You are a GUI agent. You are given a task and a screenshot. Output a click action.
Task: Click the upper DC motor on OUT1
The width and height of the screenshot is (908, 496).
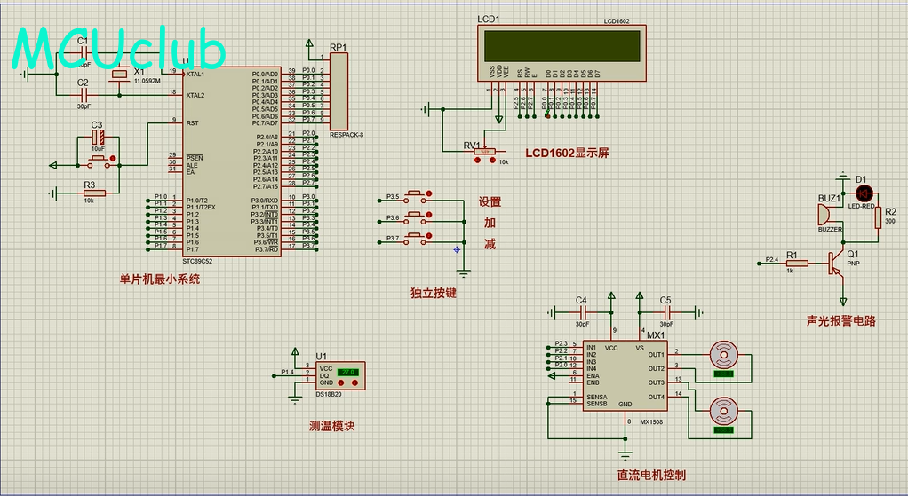[721, 355]
